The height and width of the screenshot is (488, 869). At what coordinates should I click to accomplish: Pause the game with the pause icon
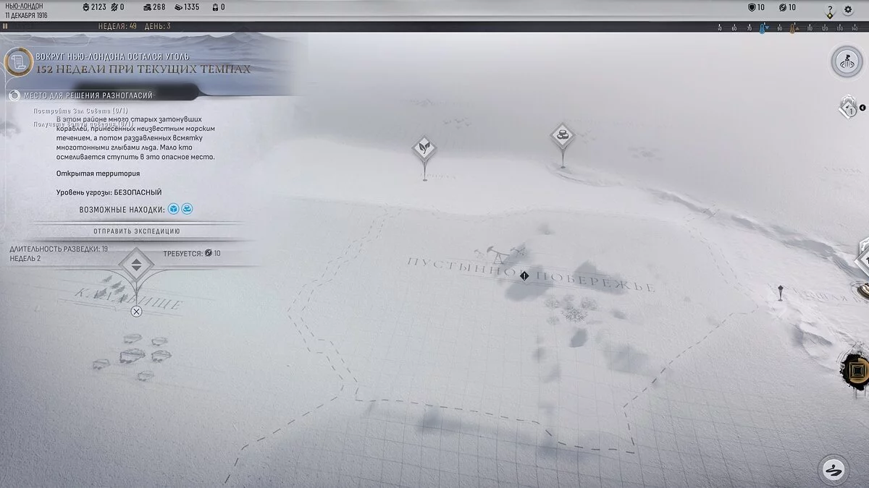[x=5, y=25]
